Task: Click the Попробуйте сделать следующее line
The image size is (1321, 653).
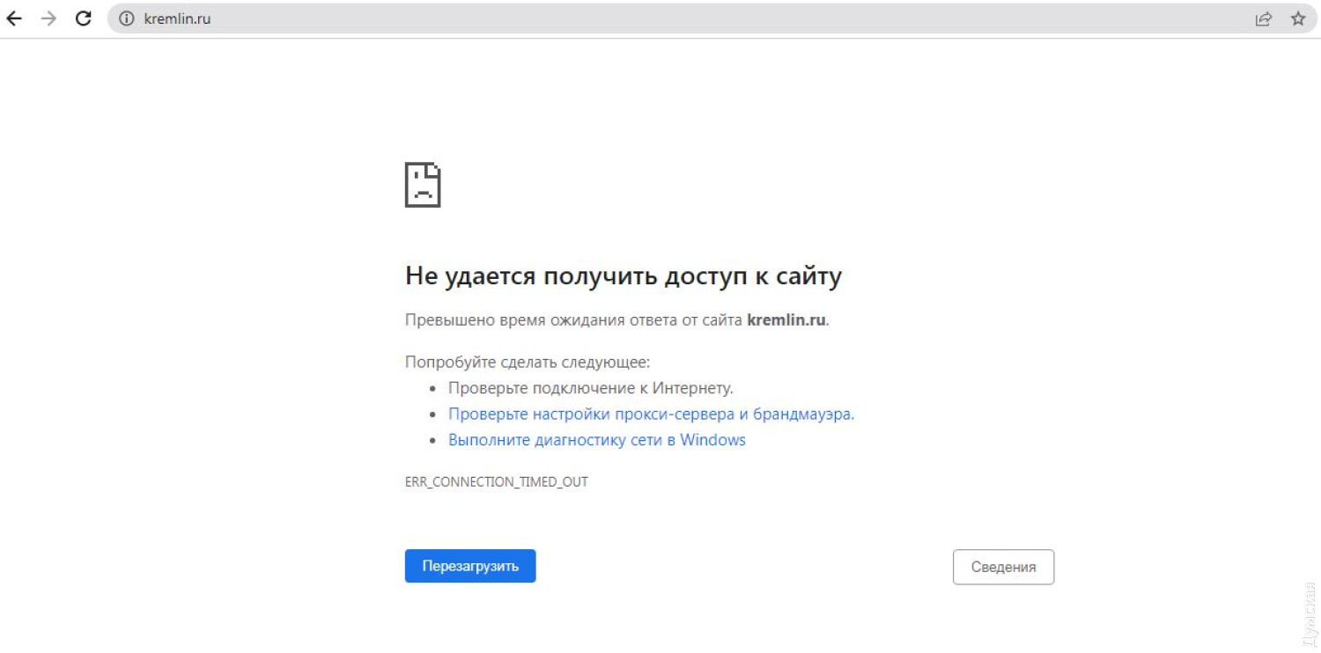Action: pos(527,363)
